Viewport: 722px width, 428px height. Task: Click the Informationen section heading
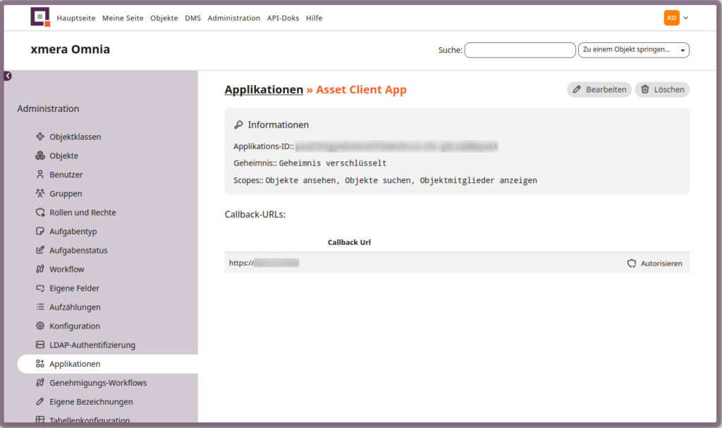[x=278, y=125]
